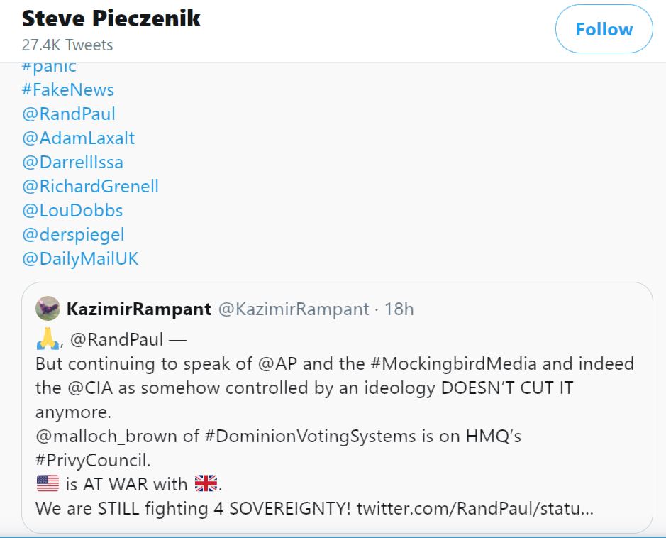Visit the @derspiegel mention
Image resolution: width=666 pixels, height=538 pixels.
(73, 235)
